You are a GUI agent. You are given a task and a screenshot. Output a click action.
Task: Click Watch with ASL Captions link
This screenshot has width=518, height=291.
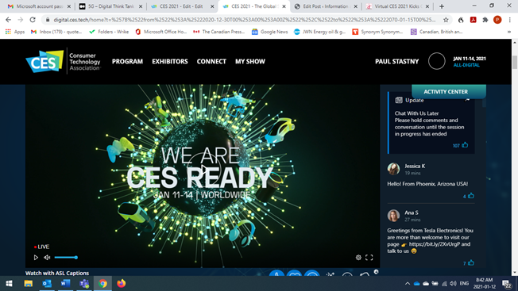(57, 273)
